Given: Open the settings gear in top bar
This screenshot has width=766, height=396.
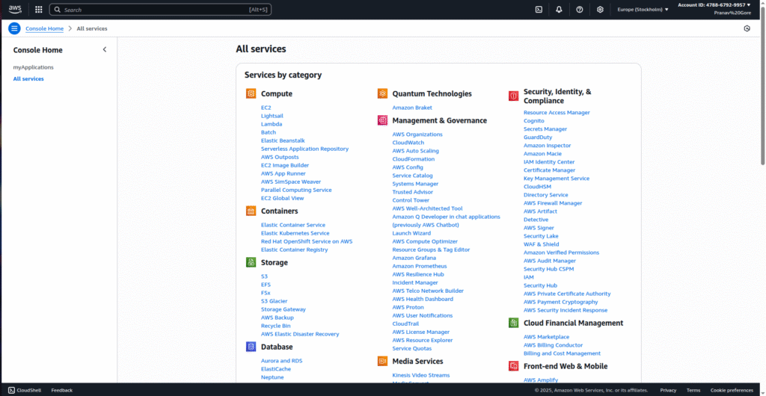Looking at the screenshot, I should 600,9.
